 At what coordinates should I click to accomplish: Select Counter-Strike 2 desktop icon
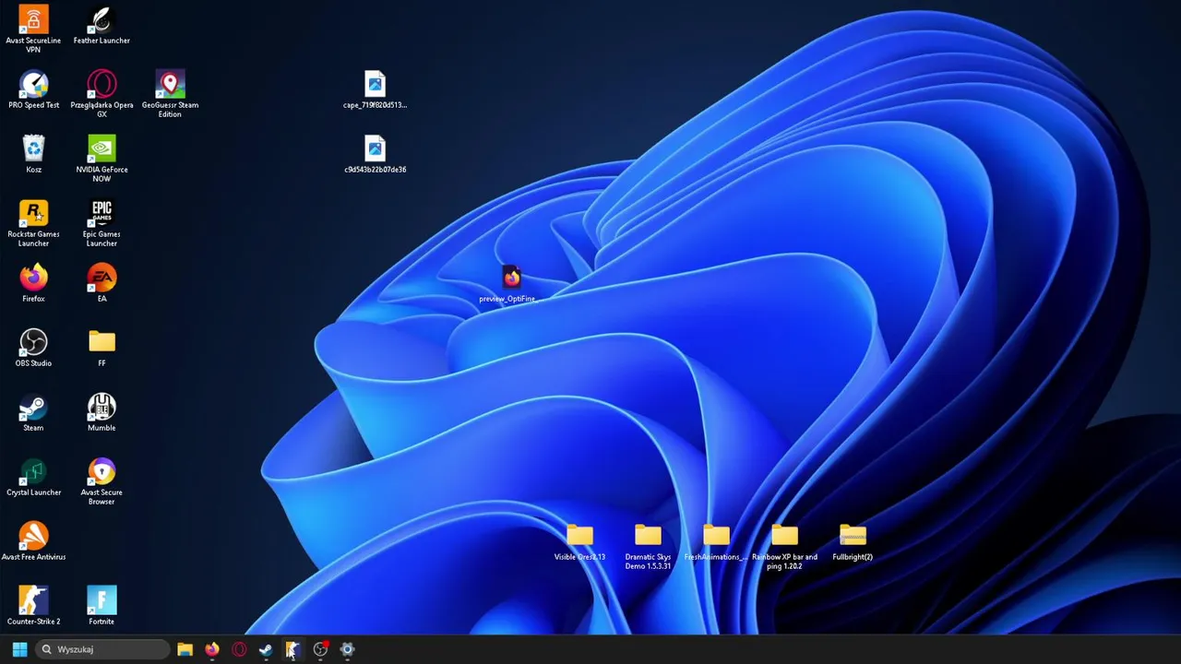click(x=33, y=606)
